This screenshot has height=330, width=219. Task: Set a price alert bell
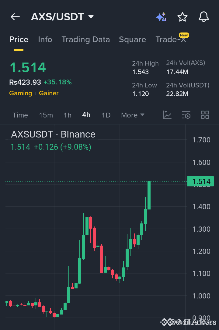(203, 17)
